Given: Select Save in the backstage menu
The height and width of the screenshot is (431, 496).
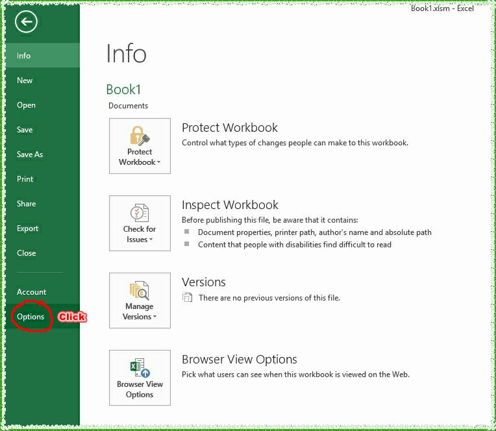Looking at the screenshot, I should point(43,129).
